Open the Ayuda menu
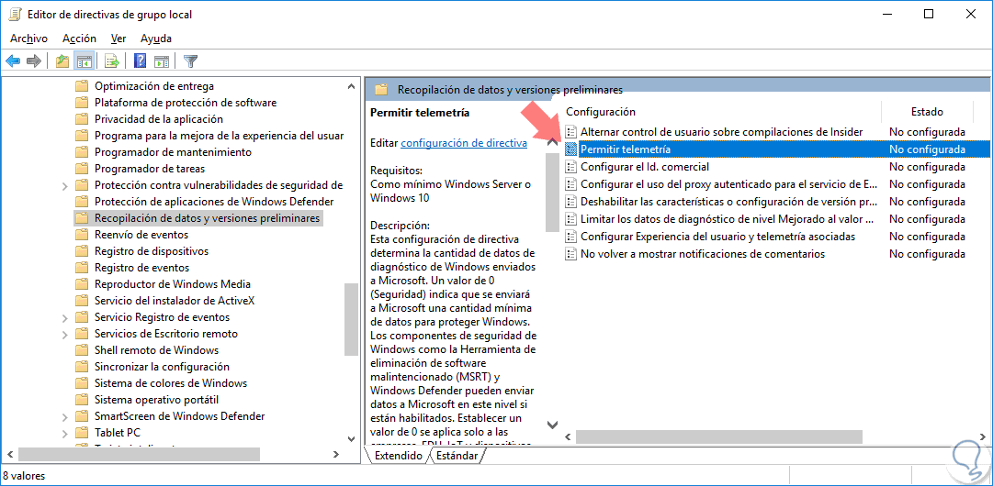Viewport: 993px width, 486px height. point(156,39)
